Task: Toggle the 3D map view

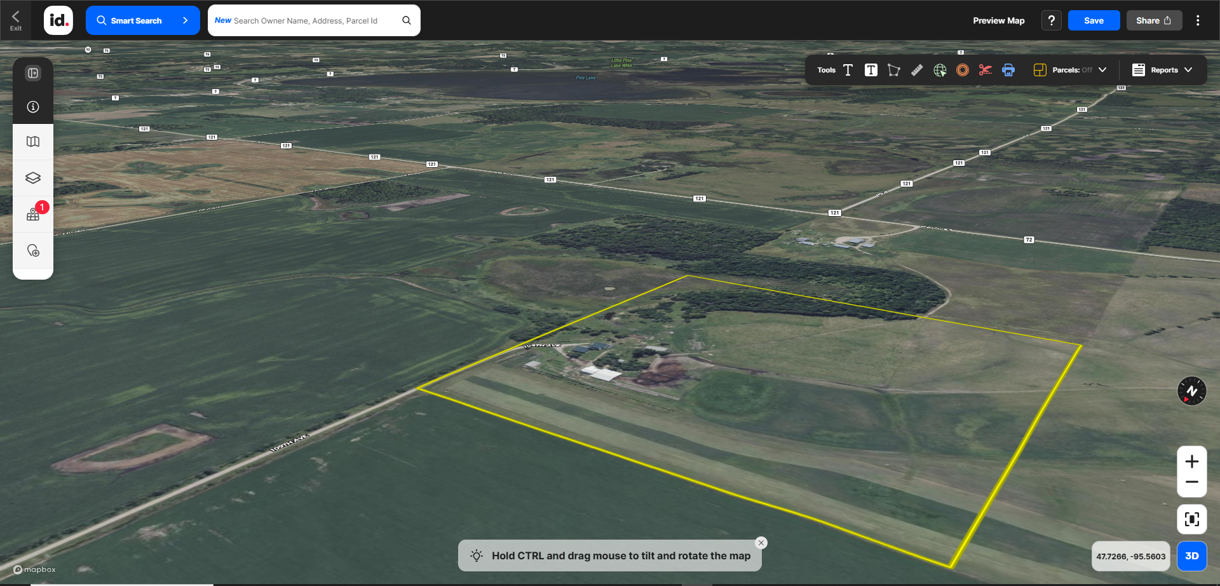Action: click(x=1191, y=556)
